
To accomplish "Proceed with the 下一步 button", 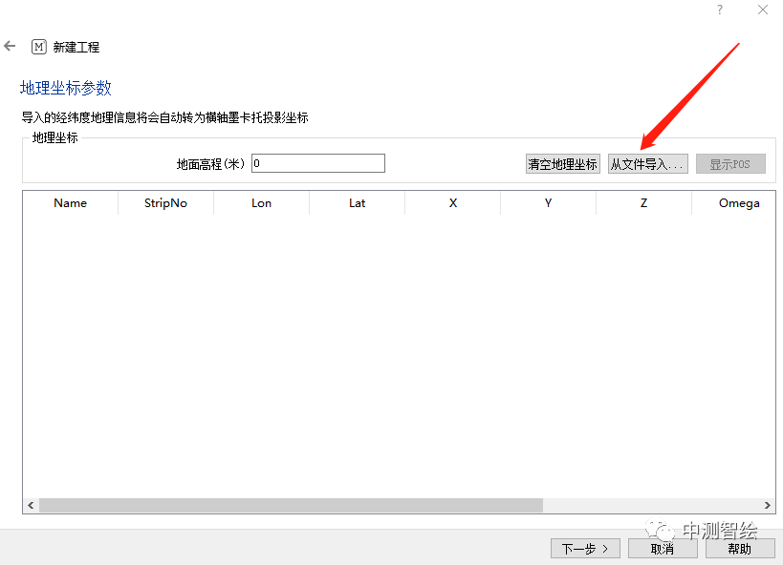I will coord(585,549).
